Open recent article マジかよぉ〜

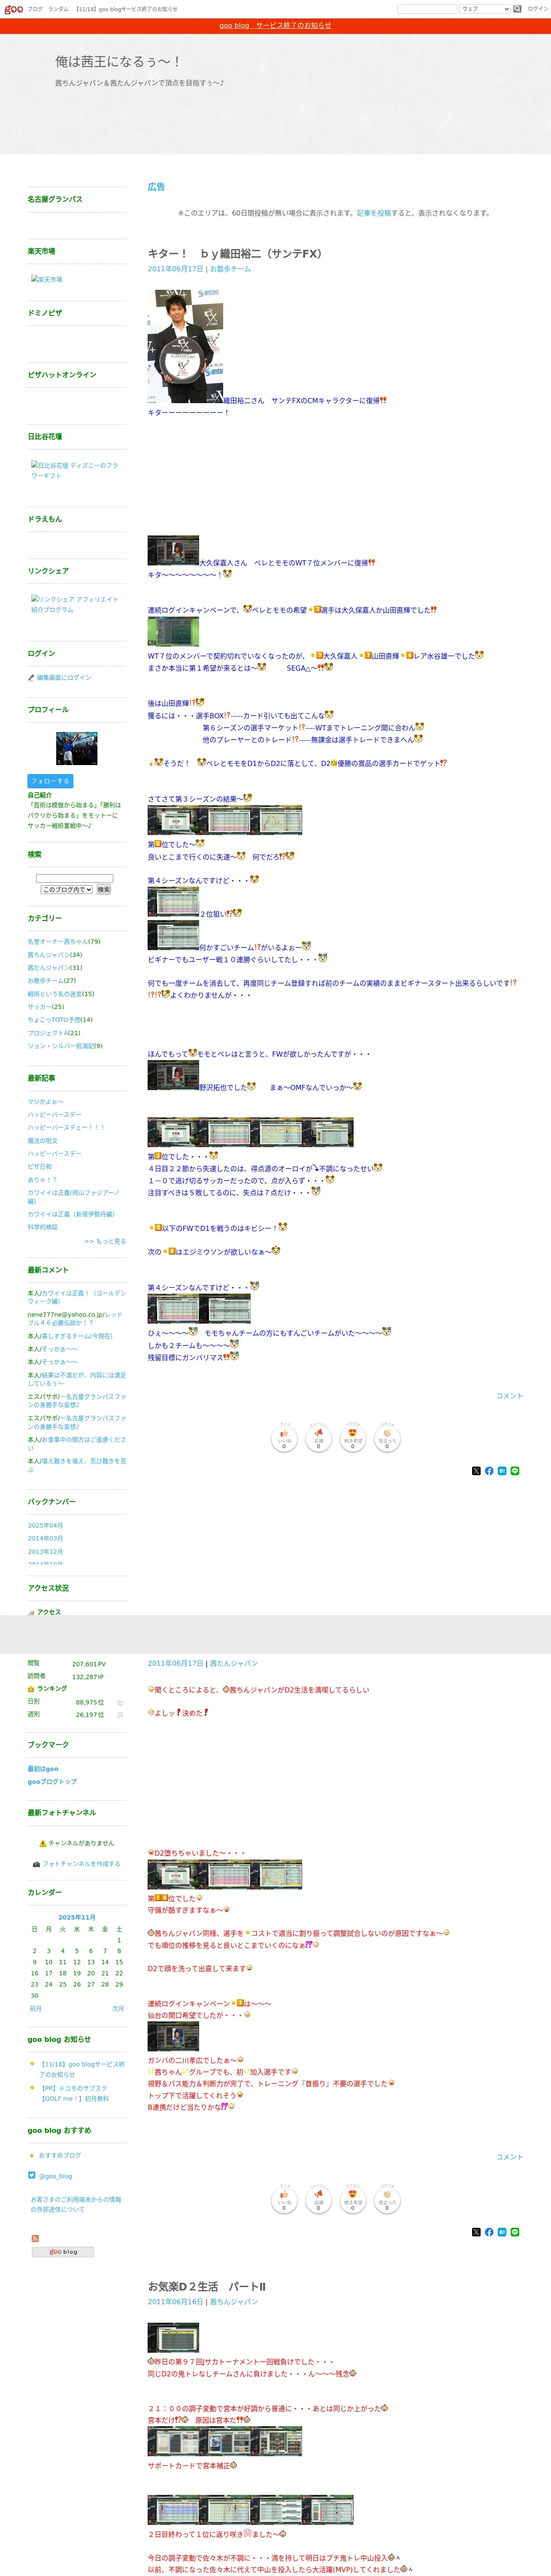45,1102
